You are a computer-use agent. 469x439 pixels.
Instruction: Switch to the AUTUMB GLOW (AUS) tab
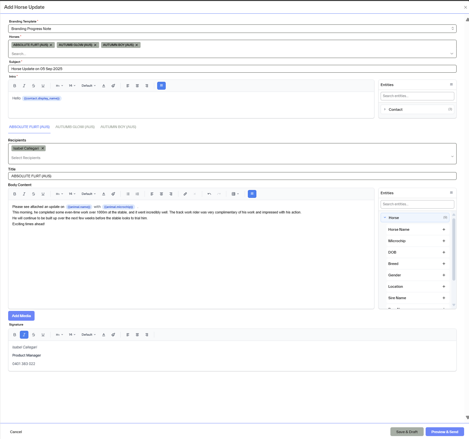pyautogui.click(x=75, y=127)
